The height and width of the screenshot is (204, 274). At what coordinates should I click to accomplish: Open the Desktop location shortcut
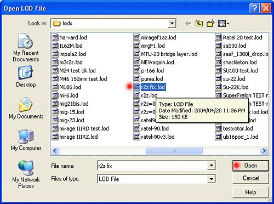(26, 77)
